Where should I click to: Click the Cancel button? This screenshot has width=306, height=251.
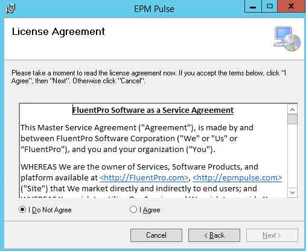coord(156,235)
